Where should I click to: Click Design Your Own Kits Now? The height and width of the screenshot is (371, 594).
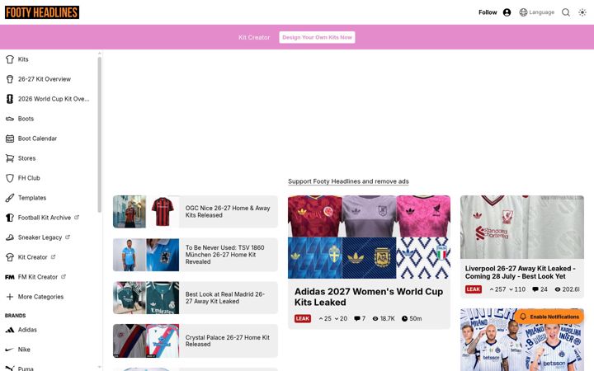tap(317, 37)
